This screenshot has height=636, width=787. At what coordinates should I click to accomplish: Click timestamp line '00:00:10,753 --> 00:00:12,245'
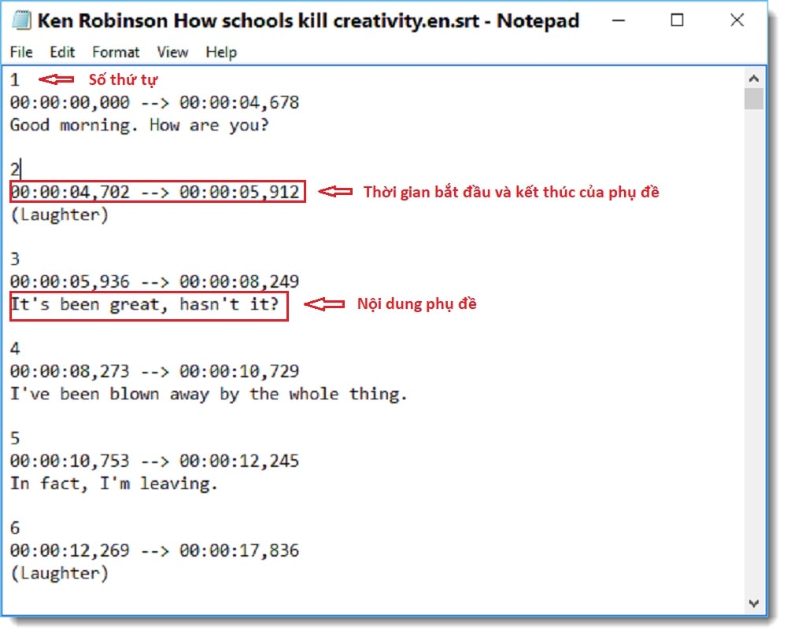tap(154, 461)
